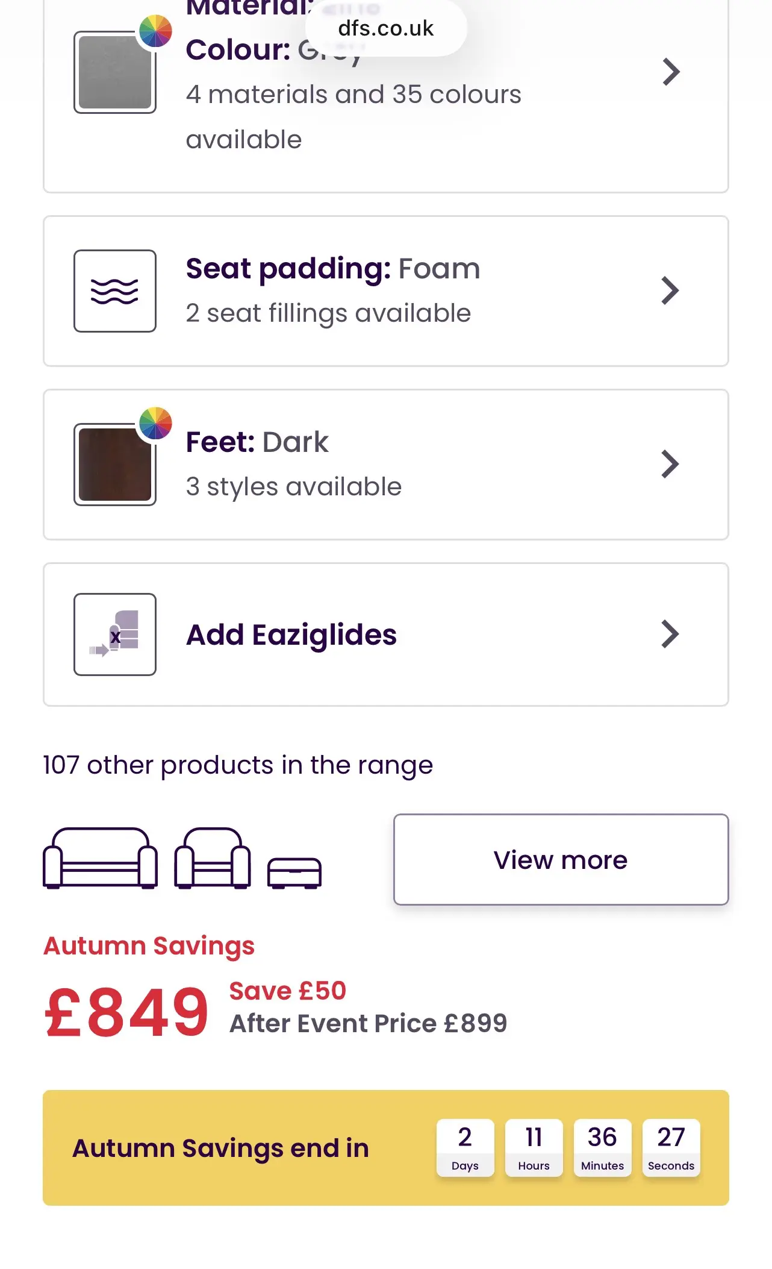The height and width of the screenshot is (1269, 772).
Task: Tap the dfs.co.uk address pill
Action: pyautogui.click(x=385, y=28)
